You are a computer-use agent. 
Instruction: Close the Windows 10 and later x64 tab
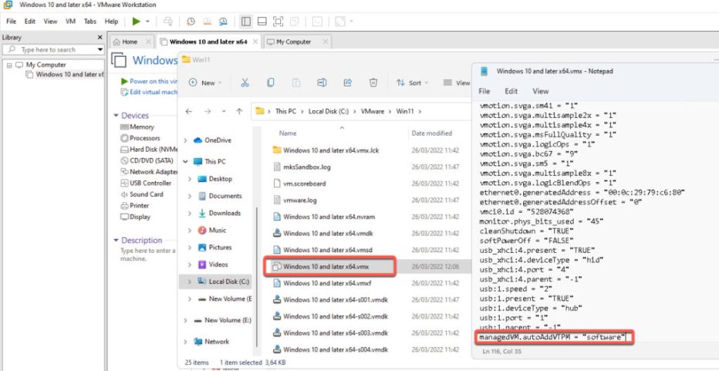pyautogui.click(x=255, y=42)
